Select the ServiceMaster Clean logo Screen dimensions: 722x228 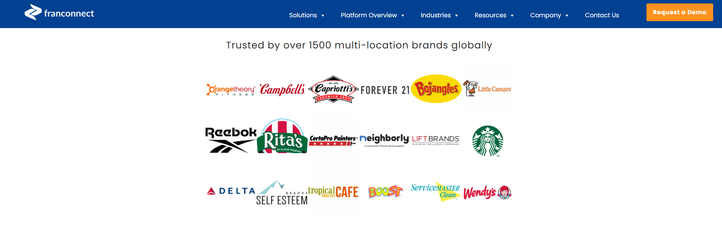(436, 191)
